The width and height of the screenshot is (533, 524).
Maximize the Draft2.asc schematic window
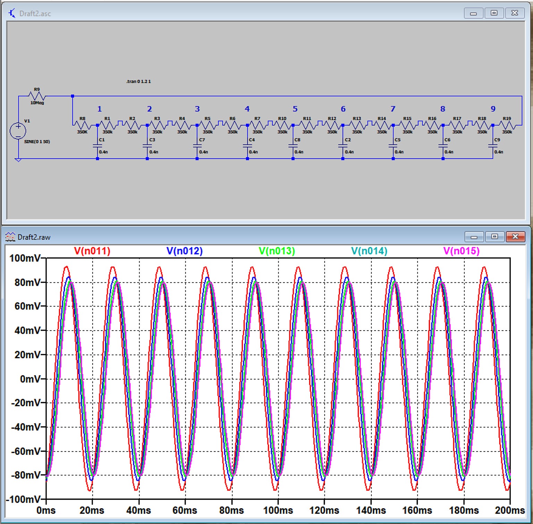pyautogui.click(x=494, y=13)
